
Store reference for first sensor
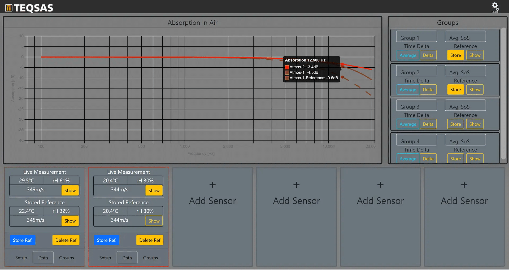click(23, 240)
